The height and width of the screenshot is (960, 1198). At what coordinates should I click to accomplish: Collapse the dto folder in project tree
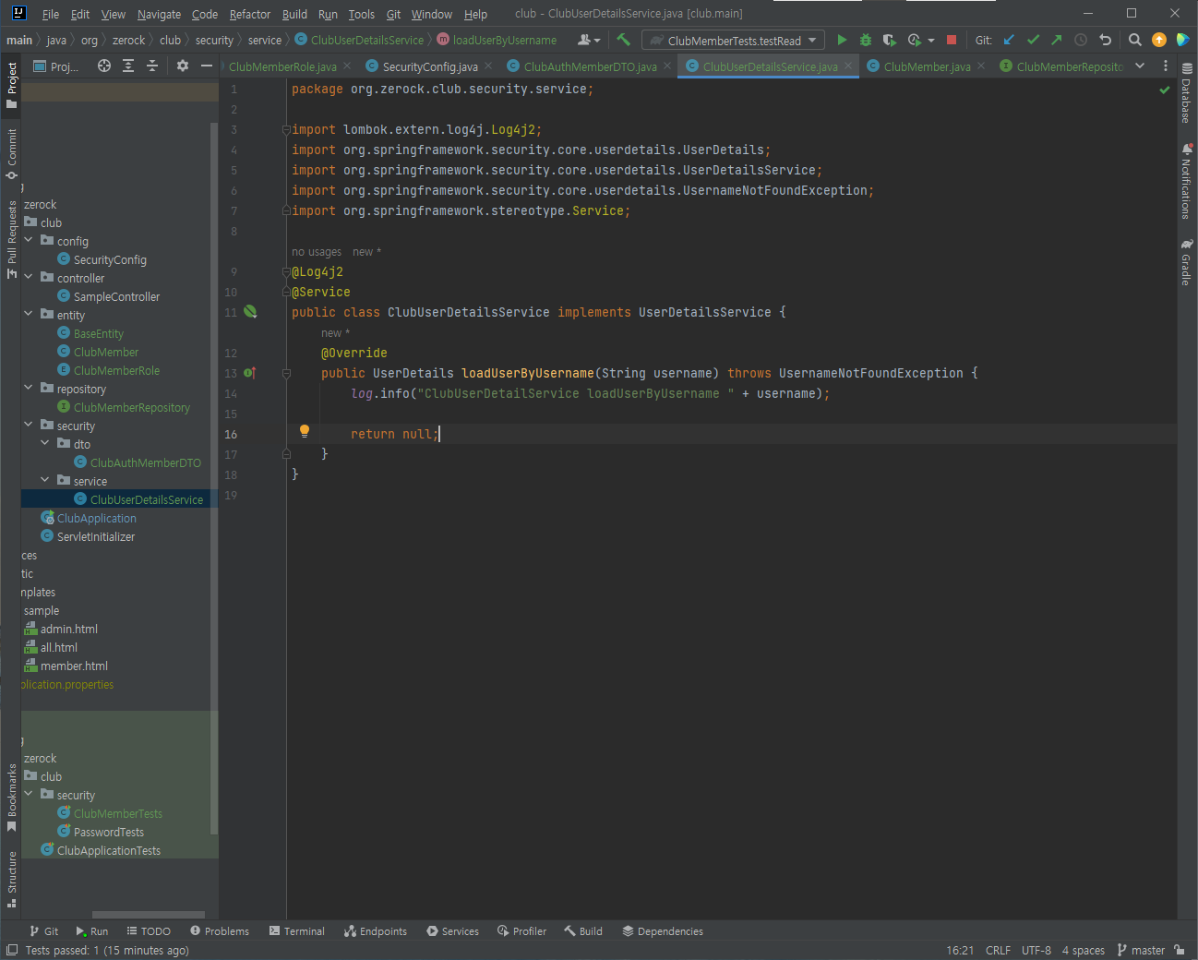point(45,443)
